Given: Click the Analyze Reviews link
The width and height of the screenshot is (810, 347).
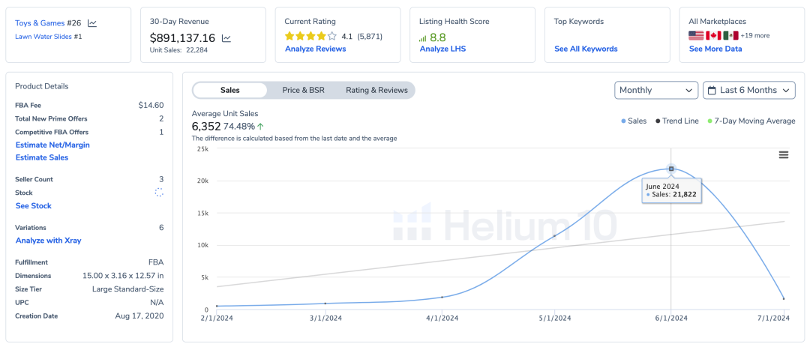Looking at the screenshot, I should pos(315,49).
